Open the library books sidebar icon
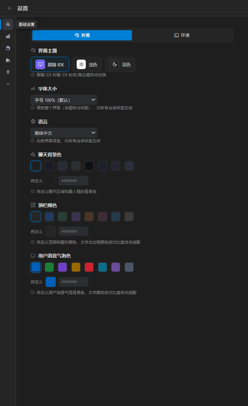The width and height of the screenshot is (248, 406). (x=8, y=60)
